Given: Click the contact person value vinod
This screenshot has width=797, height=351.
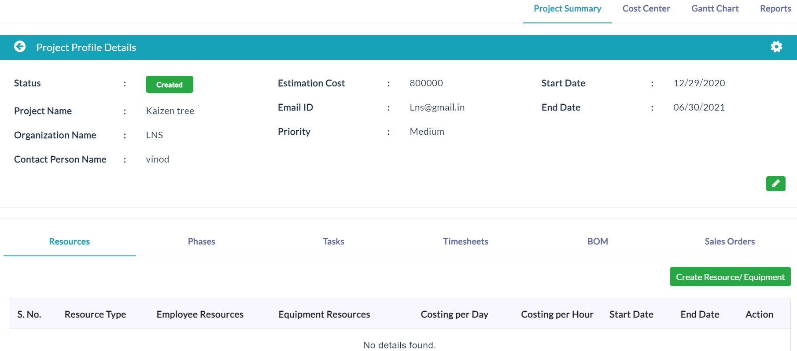Looking at the screenshot, I should pos(158,159).
